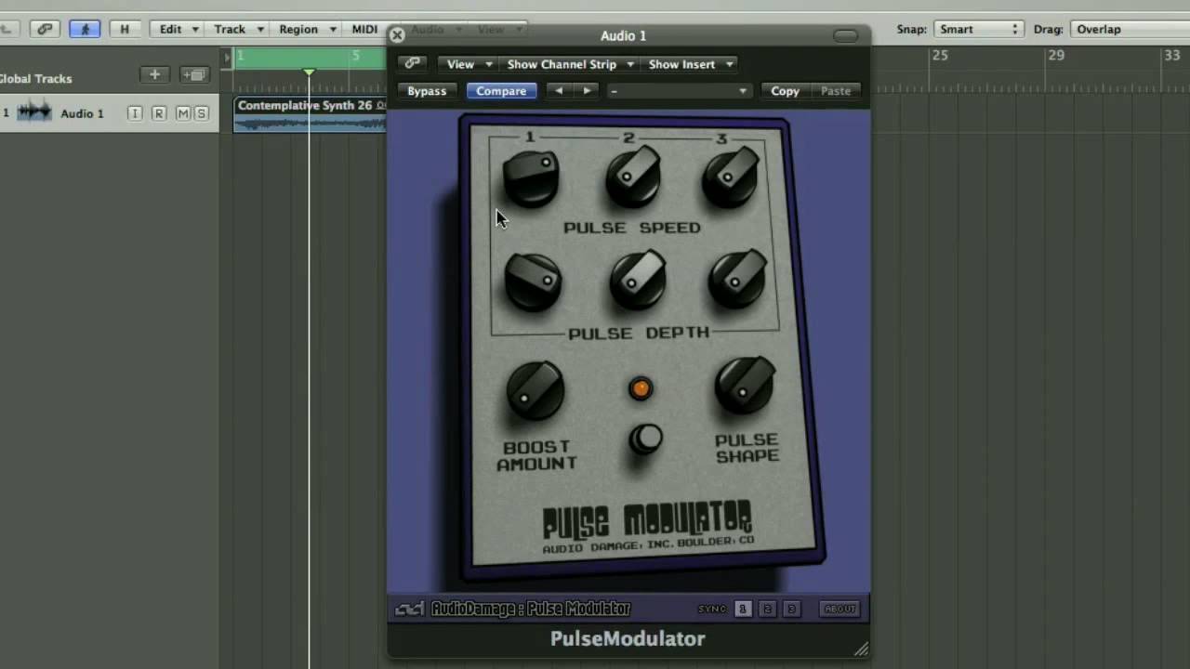Add a new track with plus button

coord(155,74)
